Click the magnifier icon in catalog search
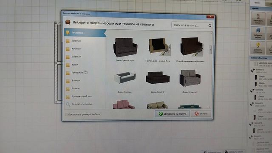Viewport: 272px width, 153px height. (x=210, y=25)
